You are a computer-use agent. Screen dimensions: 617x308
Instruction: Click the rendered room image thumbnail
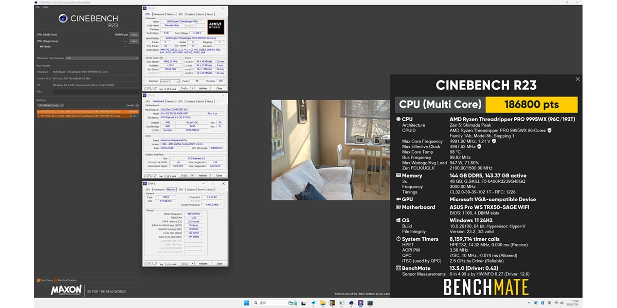tap(331, 150)
